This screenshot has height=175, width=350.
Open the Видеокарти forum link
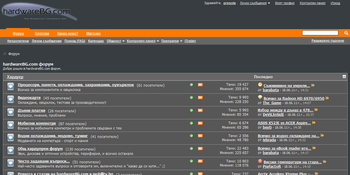29,98
